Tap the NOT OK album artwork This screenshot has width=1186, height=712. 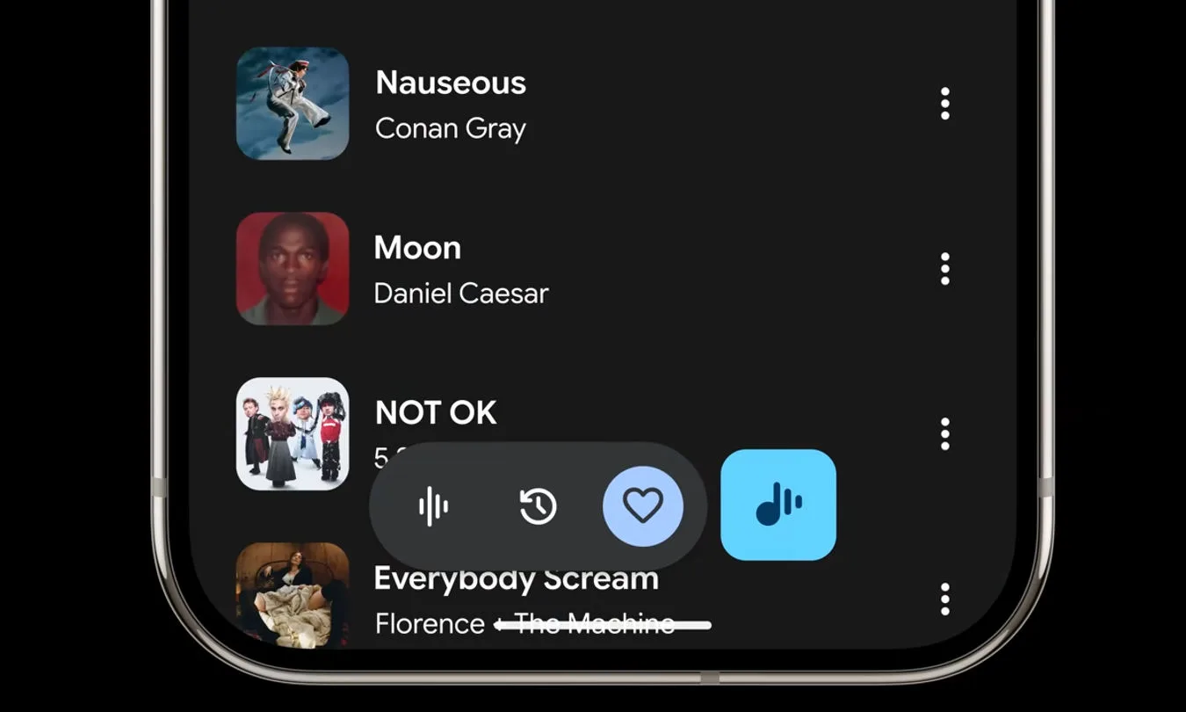(293, 434)
